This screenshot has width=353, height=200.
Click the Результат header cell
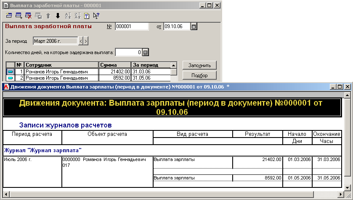coord(257,134)
